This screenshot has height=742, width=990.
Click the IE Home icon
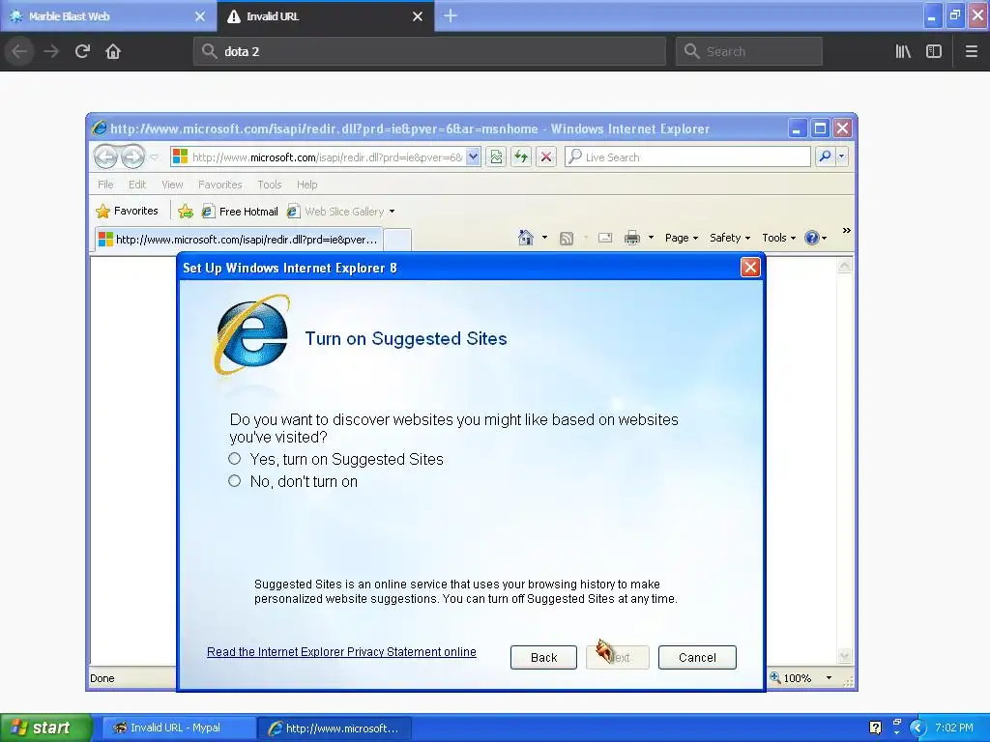525,238
